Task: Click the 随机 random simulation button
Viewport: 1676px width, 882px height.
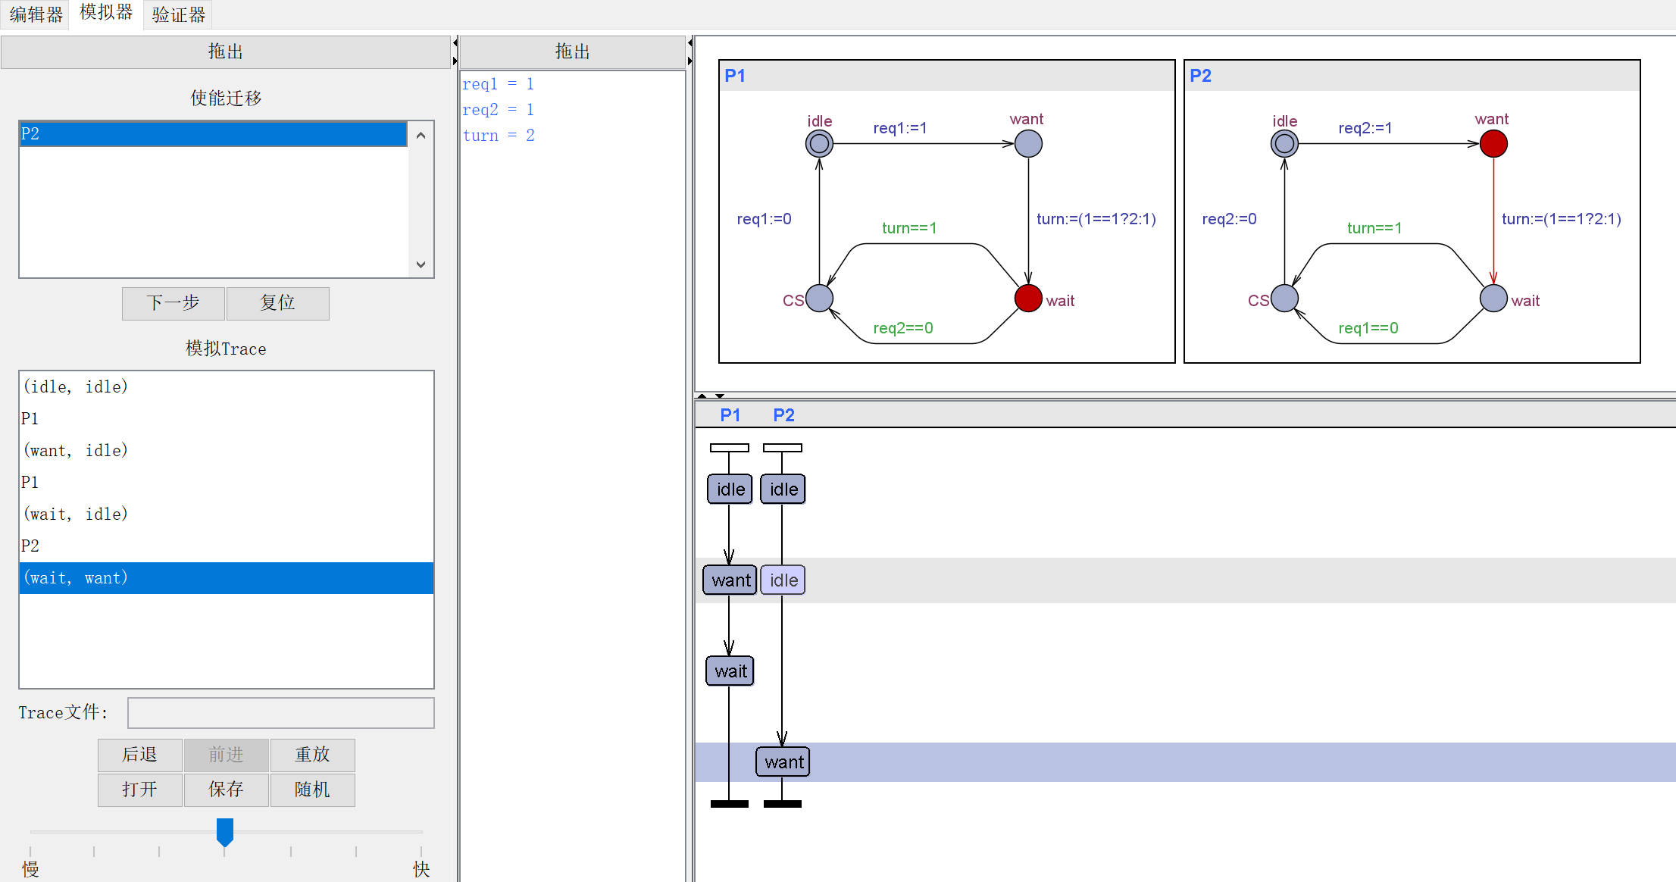Action: coord(312,790)
